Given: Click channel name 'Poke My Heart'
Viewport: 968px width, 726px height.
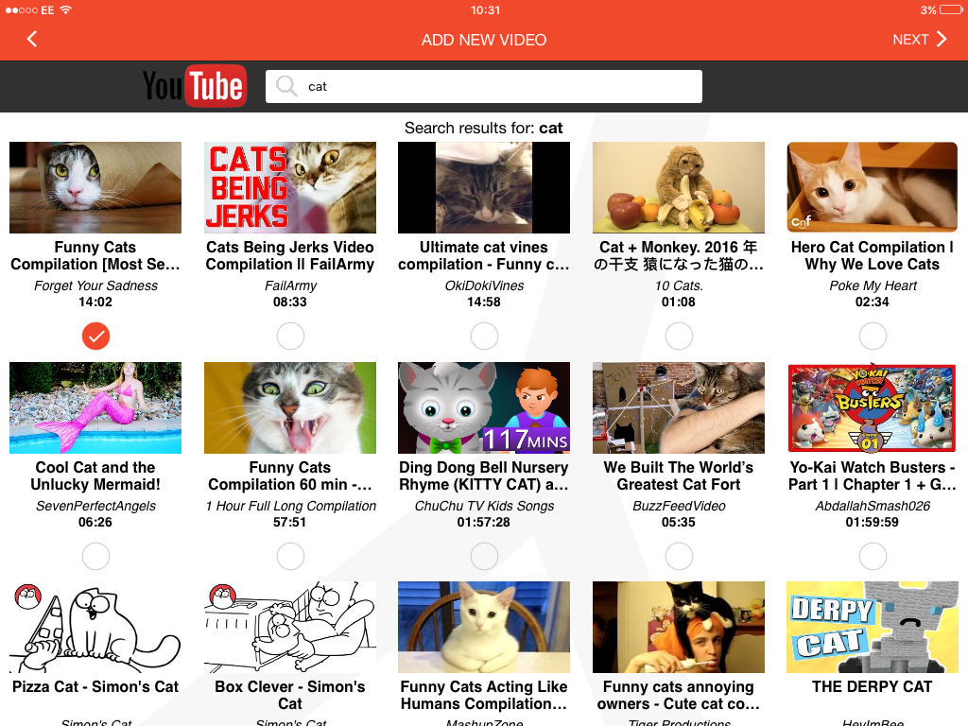Looking at the screenshot, I should click(x=873, y=285).
